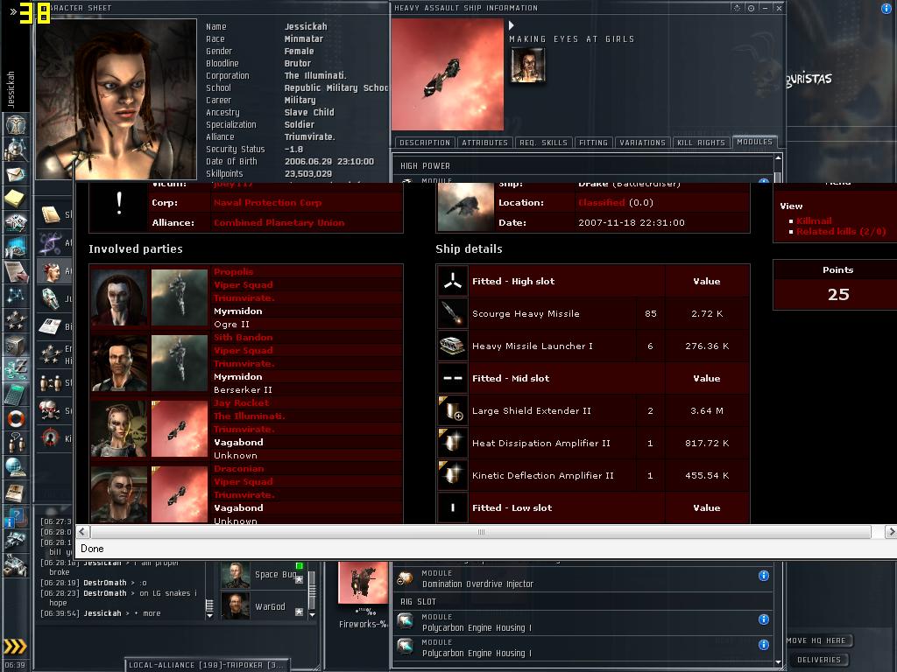
Task: Click the blue info icon at top-right corner
Action: pyautogui.click(x=888, y=9)
